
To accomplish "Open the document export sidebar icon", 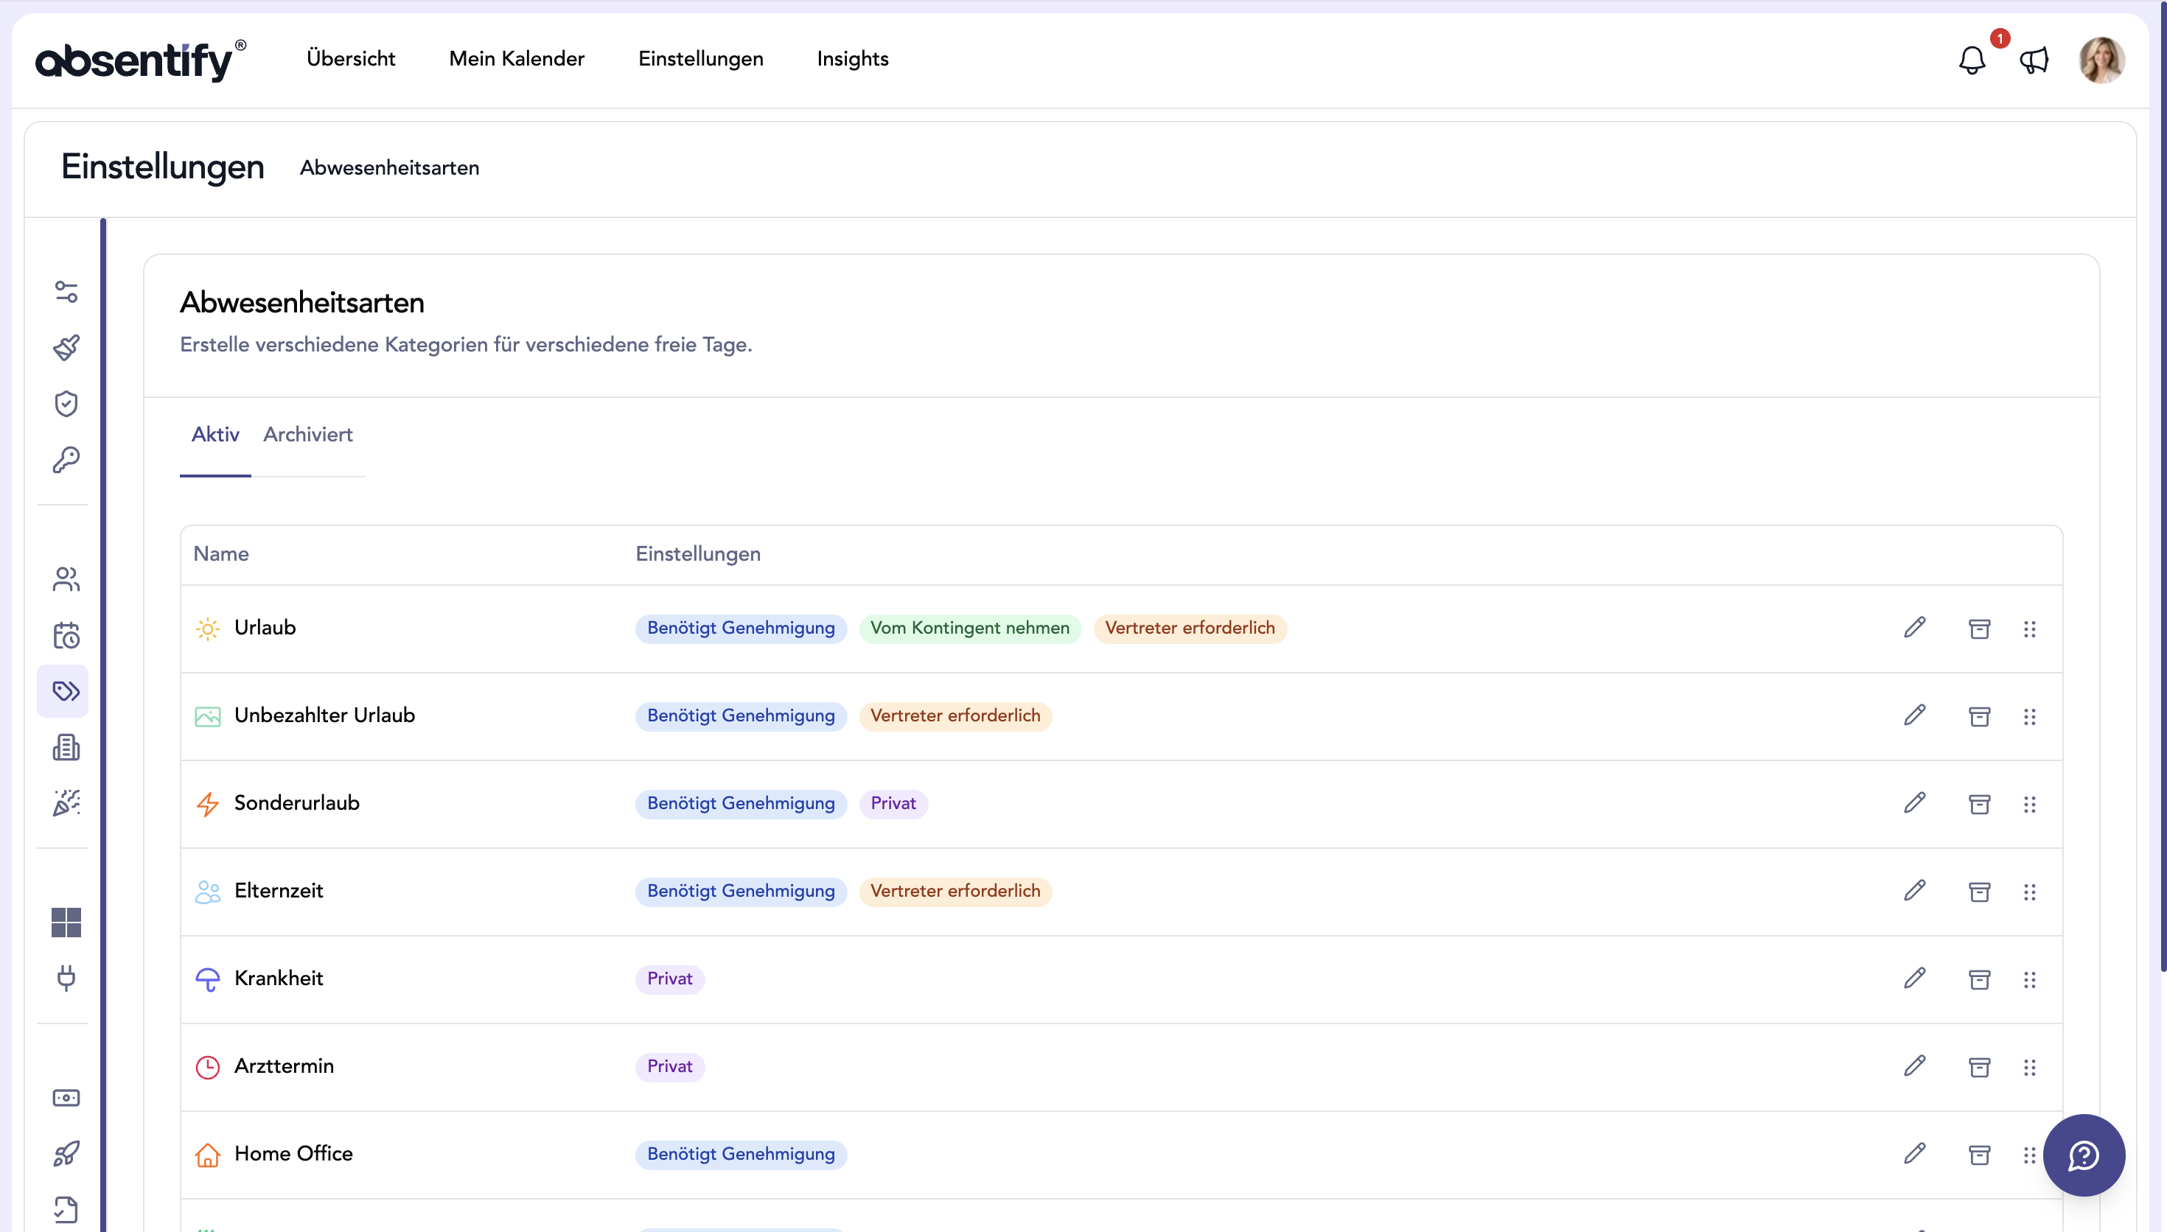I will coord(66,1209).
